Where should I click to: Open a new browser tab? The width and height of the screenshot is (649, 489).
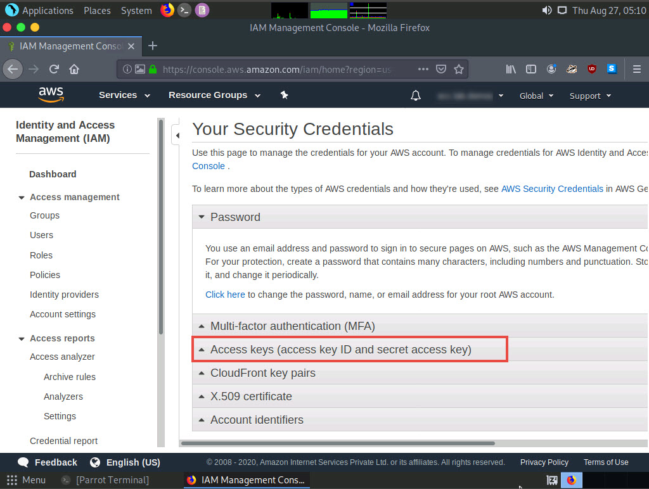[x=152, y=46]
